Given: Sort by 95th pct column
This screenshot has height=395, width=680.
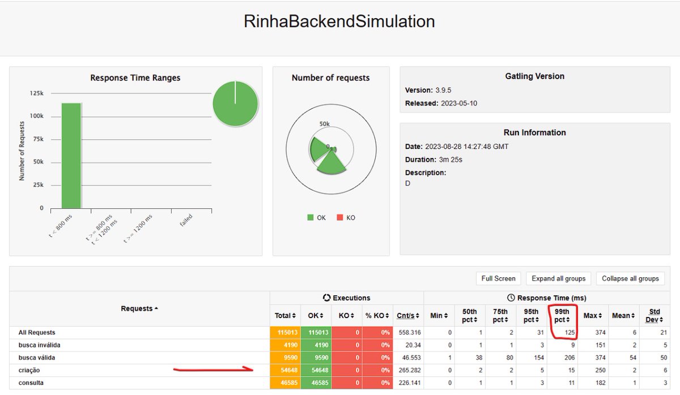Looking at the screenshot, I should point(532,315).
